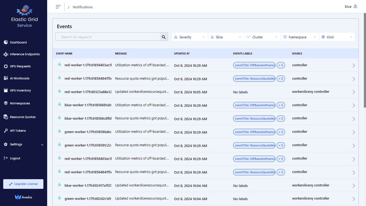Click the Notifications breadcrumb
This screenshot has height=206, width=366.
(x=83, y=7)
